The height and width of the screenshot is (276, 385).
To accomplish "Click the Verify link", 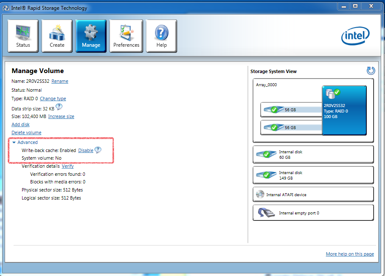I will 67,166.
